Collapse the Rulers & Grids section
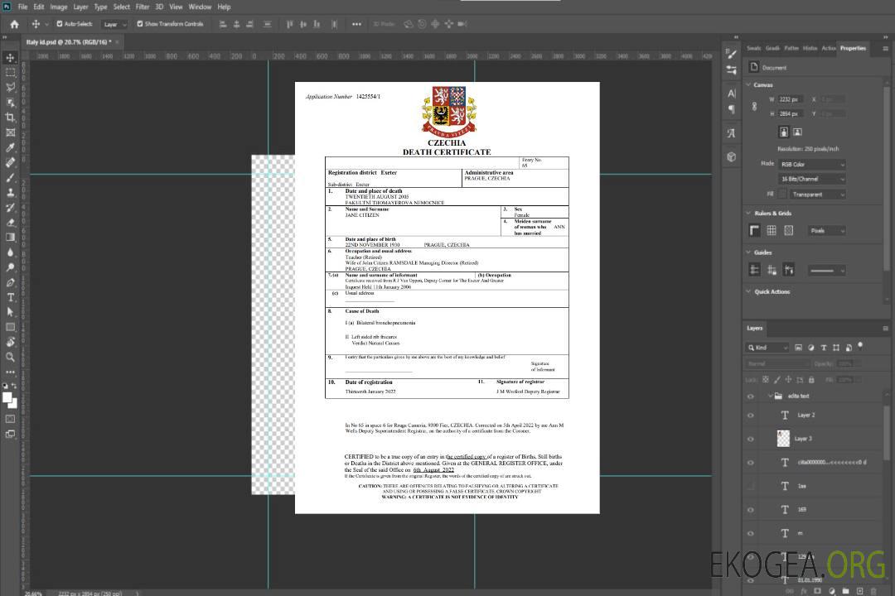Image resolution: width=895 pixels, height=596 pixels. tap(749, 214)
